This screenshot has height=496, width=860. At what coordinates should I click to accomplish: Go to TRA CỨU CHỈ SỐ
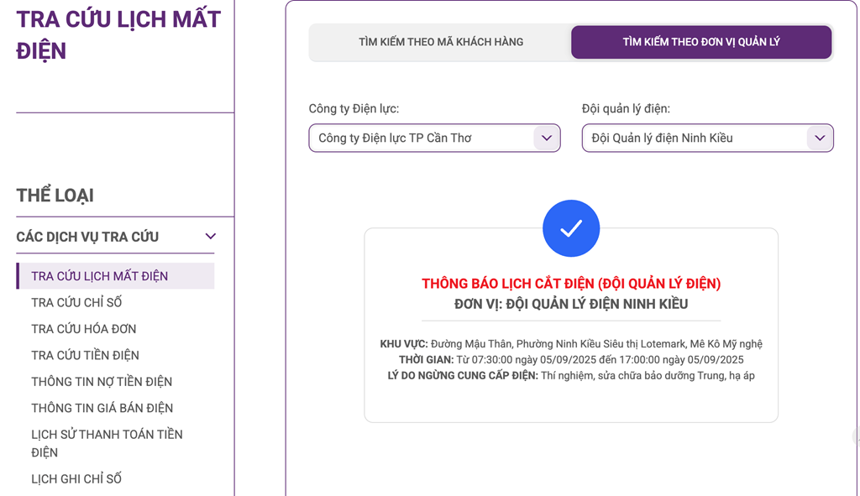tap(76, 302)
